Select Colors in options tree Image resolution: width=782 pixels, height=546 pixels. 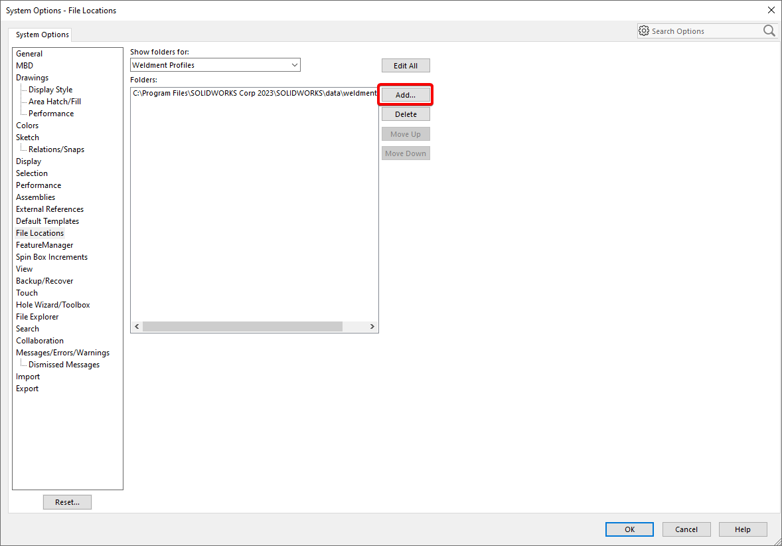point(27,126)
